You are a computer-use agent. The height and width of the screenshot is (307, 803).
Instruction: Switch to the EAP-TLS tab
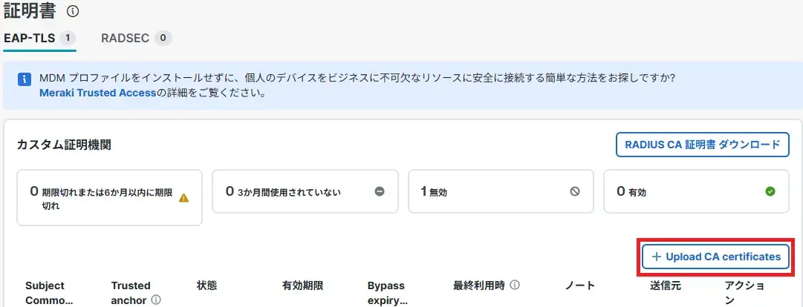click(x=30, y=38)
